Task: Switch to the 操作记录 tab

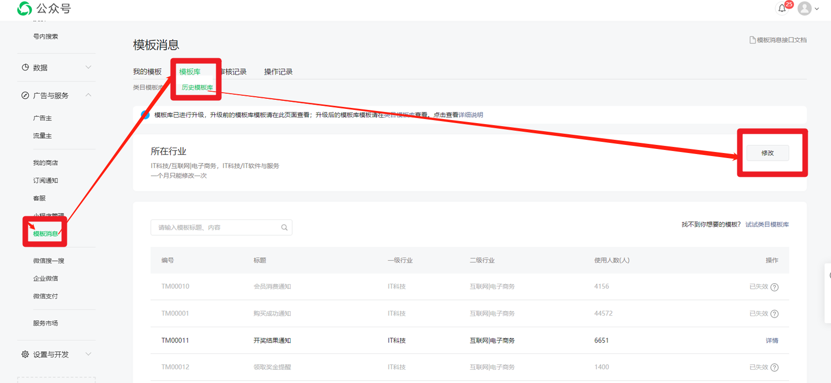Action: [278, 72]
